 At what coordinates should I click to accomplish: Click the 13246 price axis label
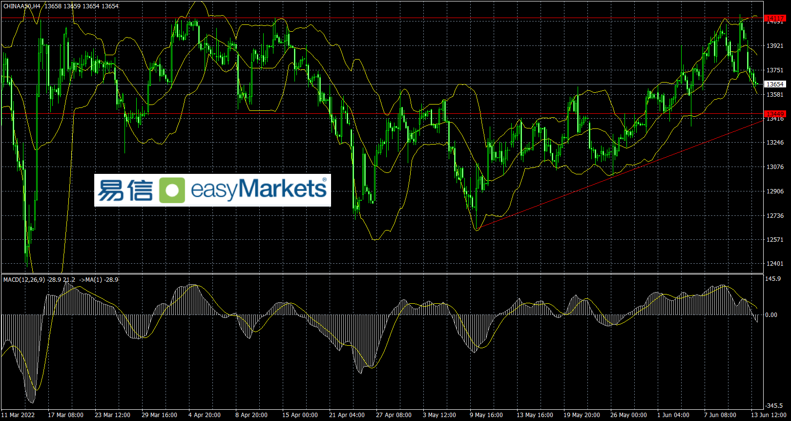[775, 143]
